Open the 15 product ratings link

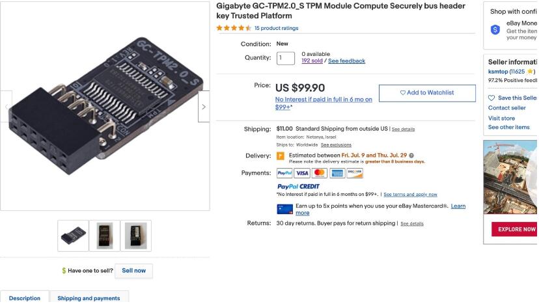coord(276,28)
